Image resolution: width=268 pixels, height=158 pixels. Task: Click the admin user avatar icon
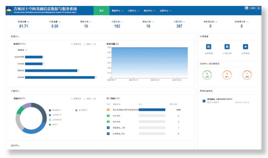247,8
